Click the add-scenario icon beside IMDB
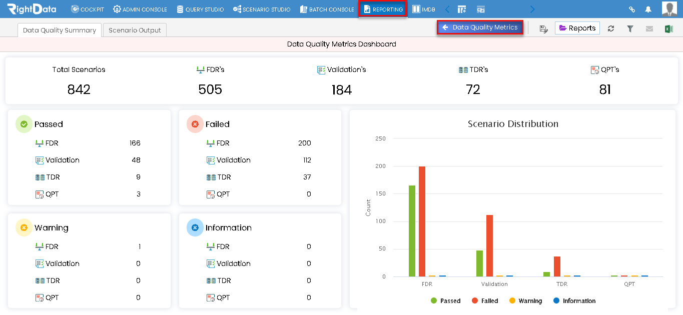Screen dimensions: 683x315 coord(461,8)
